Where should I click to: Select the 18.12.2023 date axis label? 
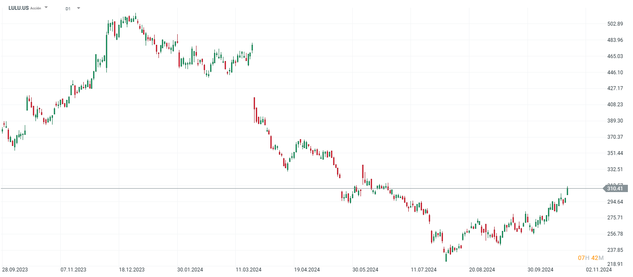tap(132, 270)
